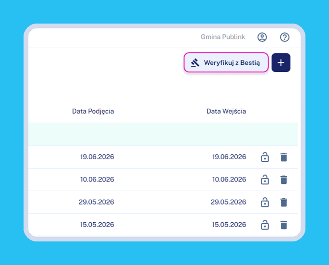Screen dimensions: 329x265
Task: Open the user profile icon
Action: click(262, 37)
